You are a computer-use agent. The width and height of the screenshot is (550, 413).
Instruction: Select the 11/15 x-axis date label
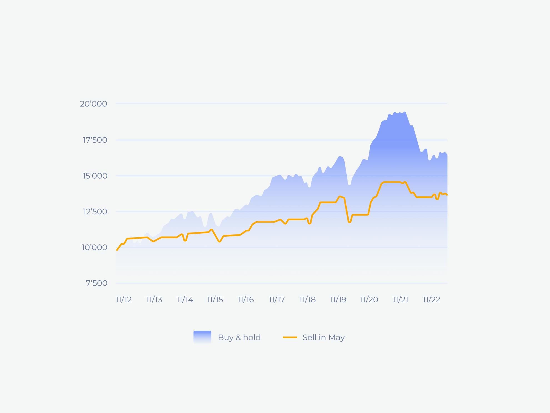click(215, 300)
